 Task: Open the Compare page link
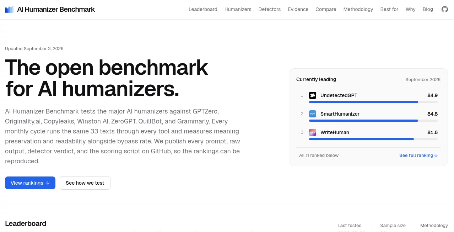point(326,9)
